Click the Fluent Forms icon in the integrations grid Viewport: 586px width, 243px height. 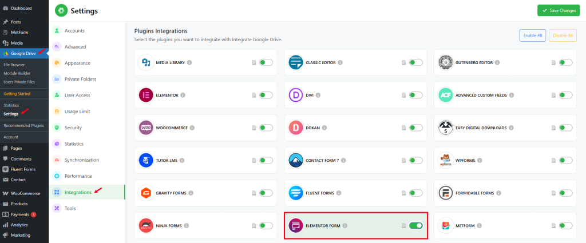[296, 193]
